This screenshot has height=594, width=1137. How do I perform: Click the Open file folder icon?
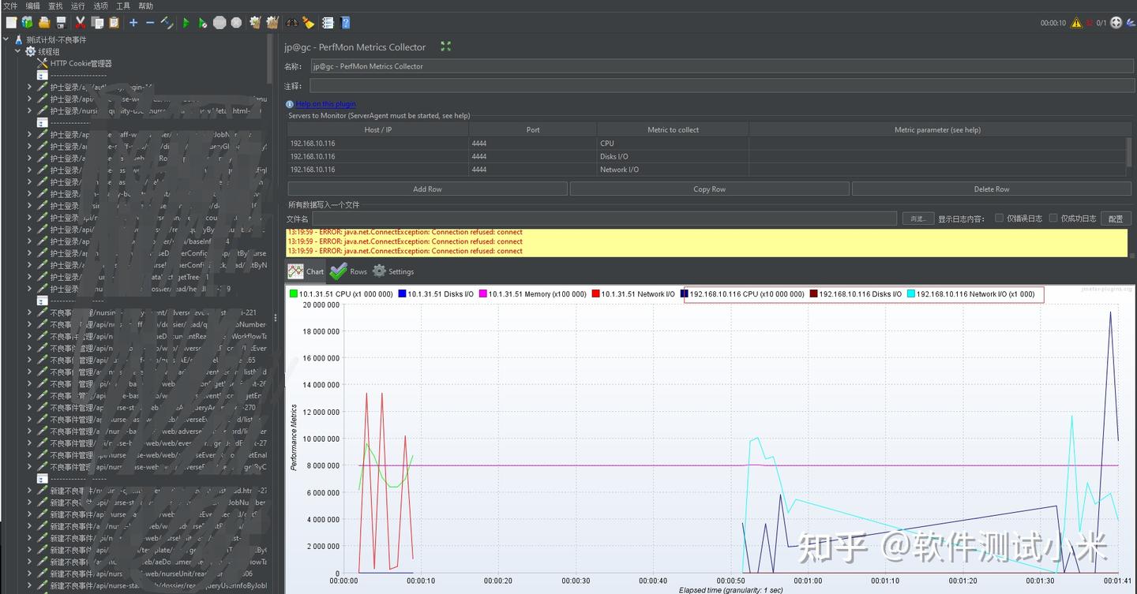44,23
